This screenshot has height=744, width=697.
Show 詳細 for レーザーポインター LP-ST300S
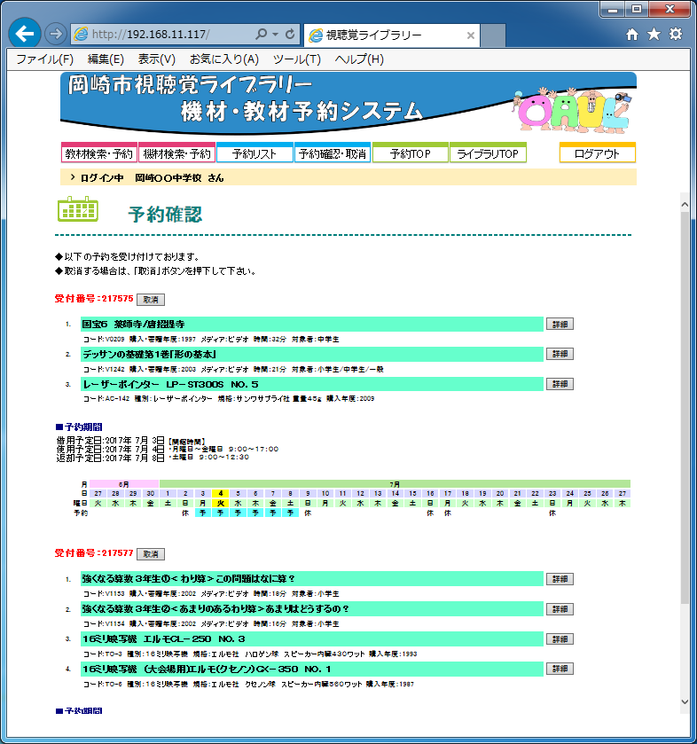[x=559, y=384]
